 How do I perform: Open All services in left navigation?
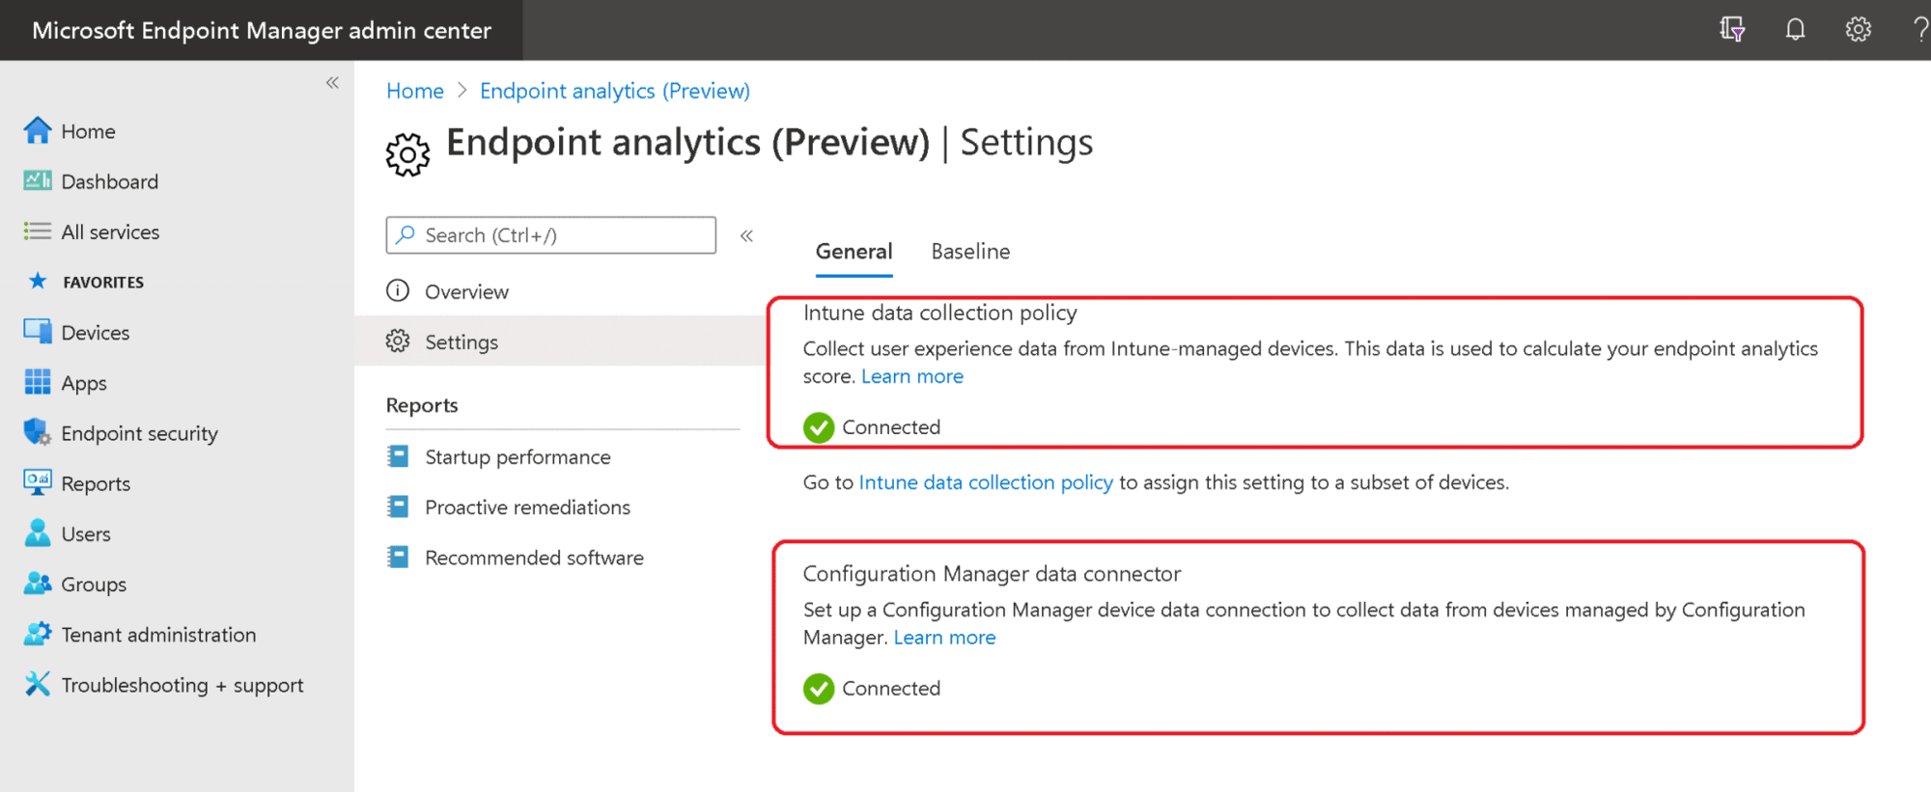pos(110,232)
